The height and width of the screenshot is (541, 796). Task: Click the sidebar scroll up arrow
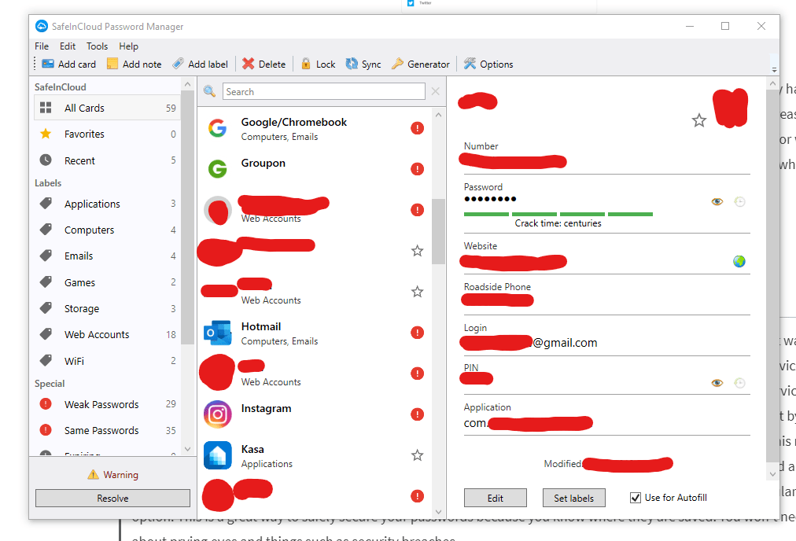pos(188,84)
